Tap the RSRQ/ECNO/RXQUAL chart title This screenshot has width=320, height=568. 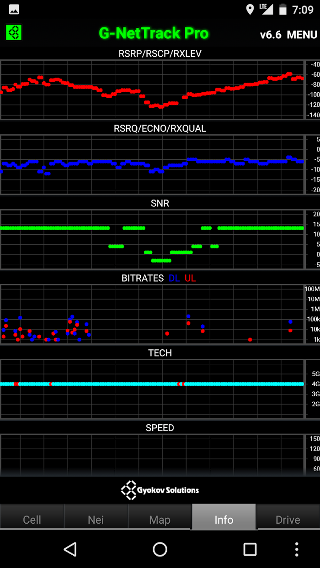tap(160, 129)
